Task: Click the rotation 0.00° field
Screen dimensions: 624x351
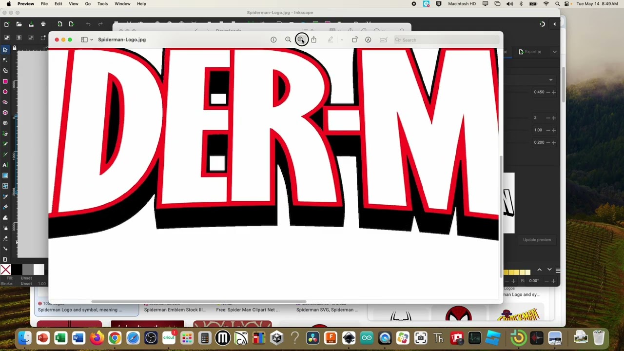Action: click(535, 281)
